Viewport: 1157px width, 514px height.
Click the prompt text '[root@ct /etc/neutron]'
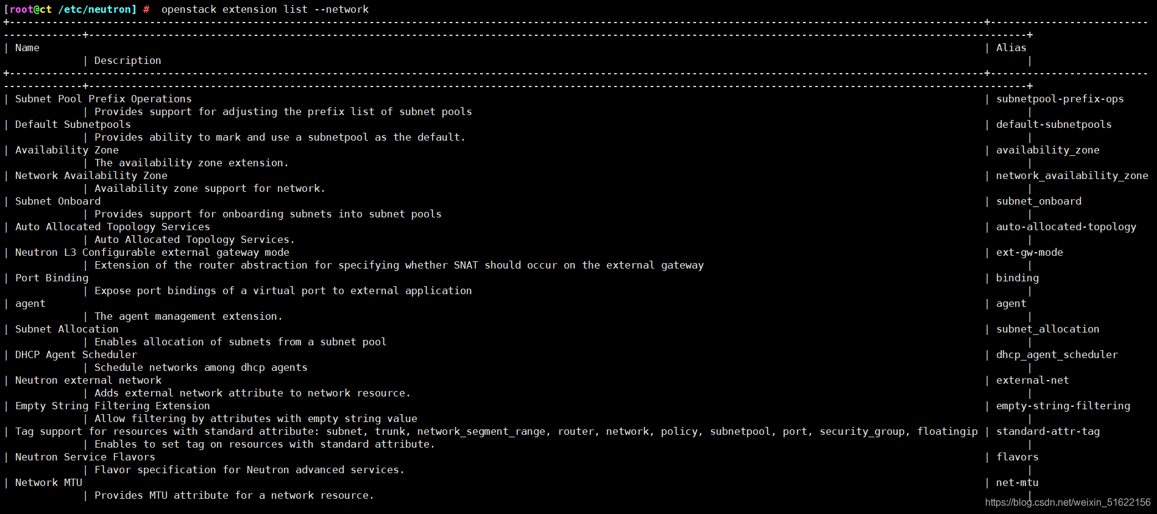[x=71, y=10]
